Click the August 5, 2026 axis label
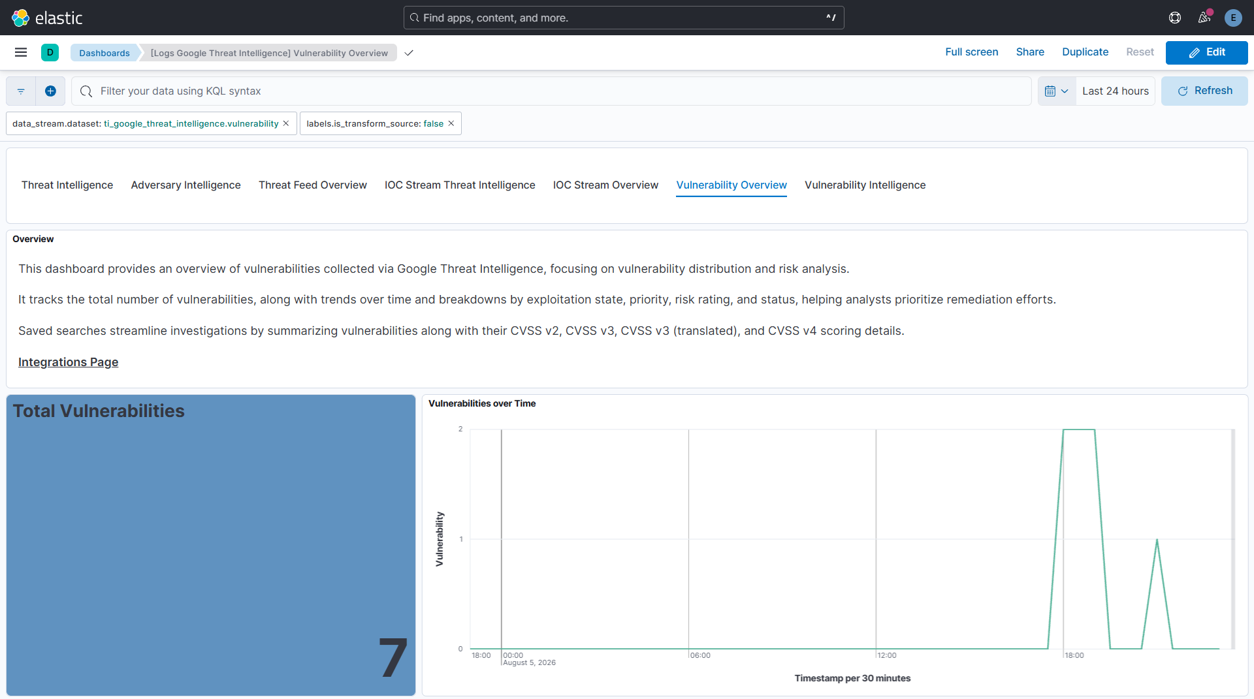 (529, 663)
